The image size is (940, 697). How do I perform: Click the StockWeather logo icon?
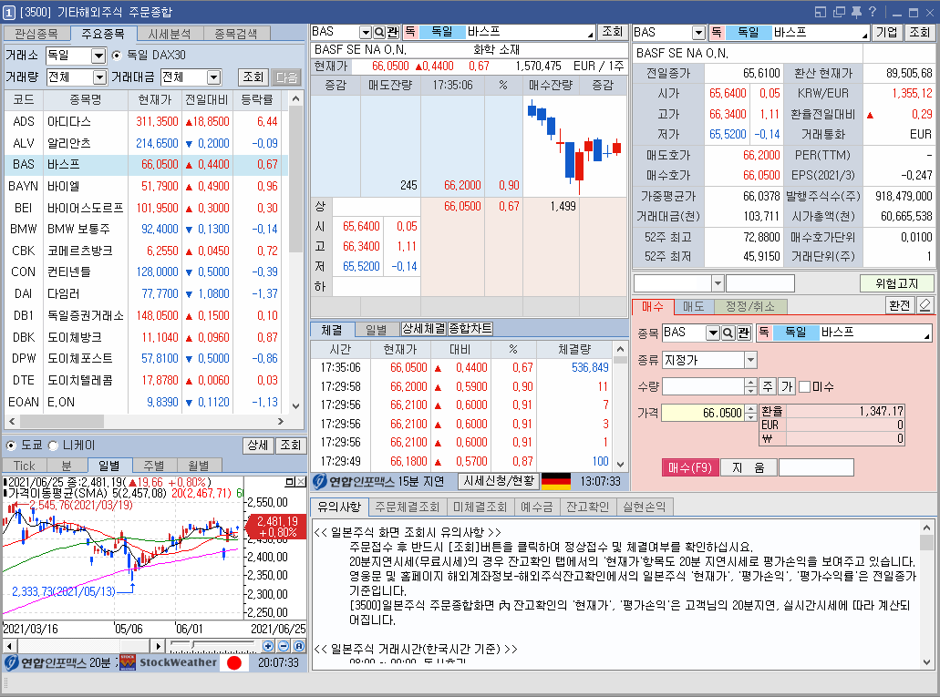point(128,662)
